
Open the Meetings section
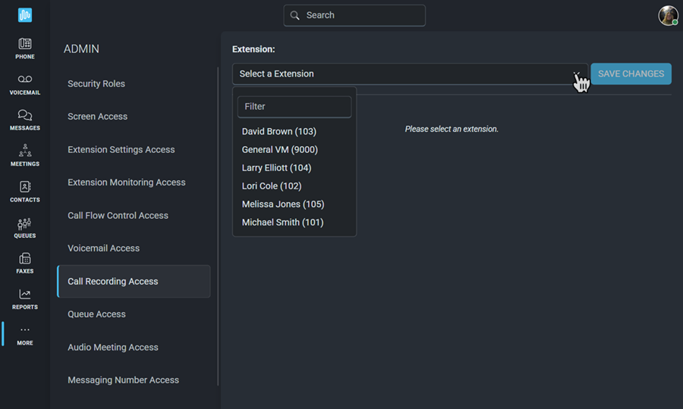[x=25, y=155]
